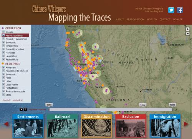Open the Immigration topic card

point(165,126)
